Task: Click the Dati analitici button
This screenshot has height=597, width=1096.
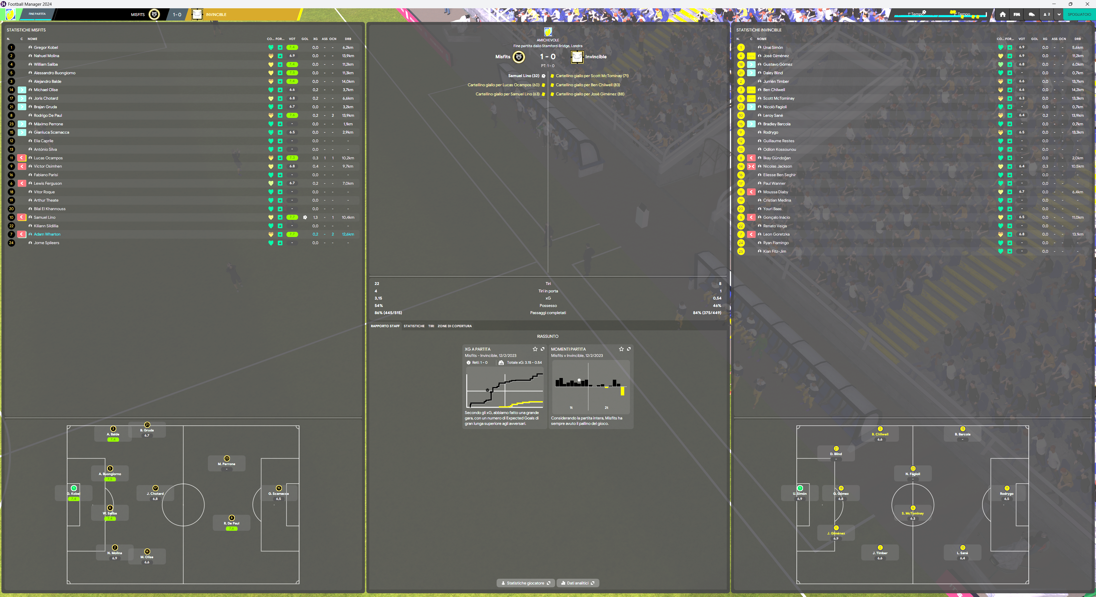Action: pos(578,583)
